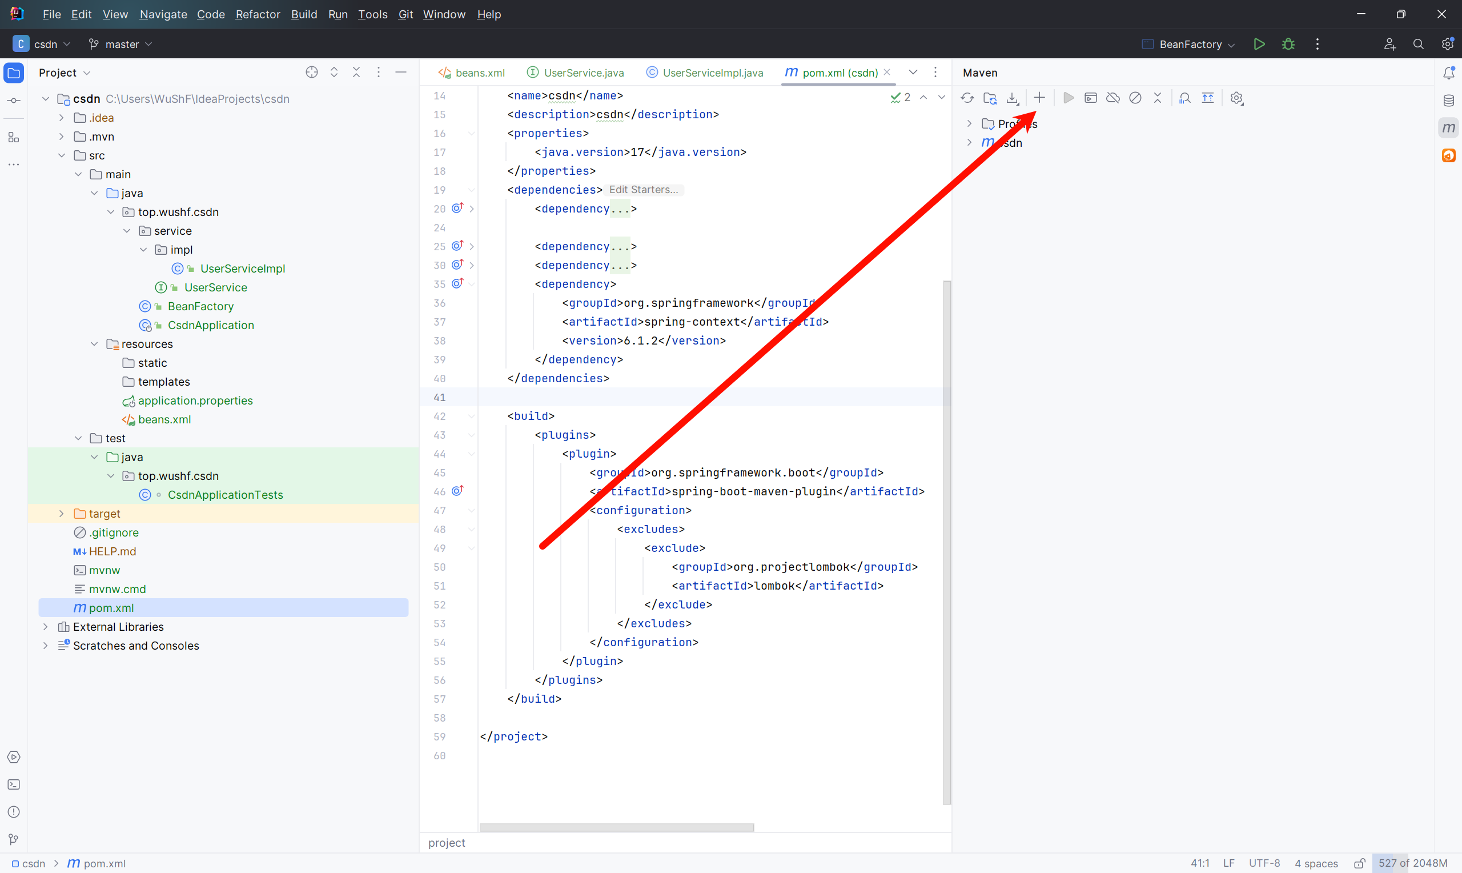Fold the build block at line 42
This screenshot has width=1462, height=873.
pyautogui.click(x=472, y=417)
